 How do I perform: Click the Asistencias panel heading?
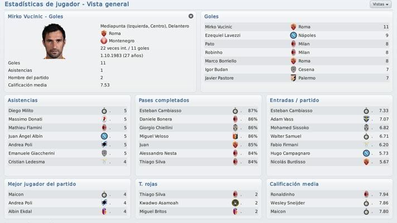pyautogui.click(x=22, y=100)
